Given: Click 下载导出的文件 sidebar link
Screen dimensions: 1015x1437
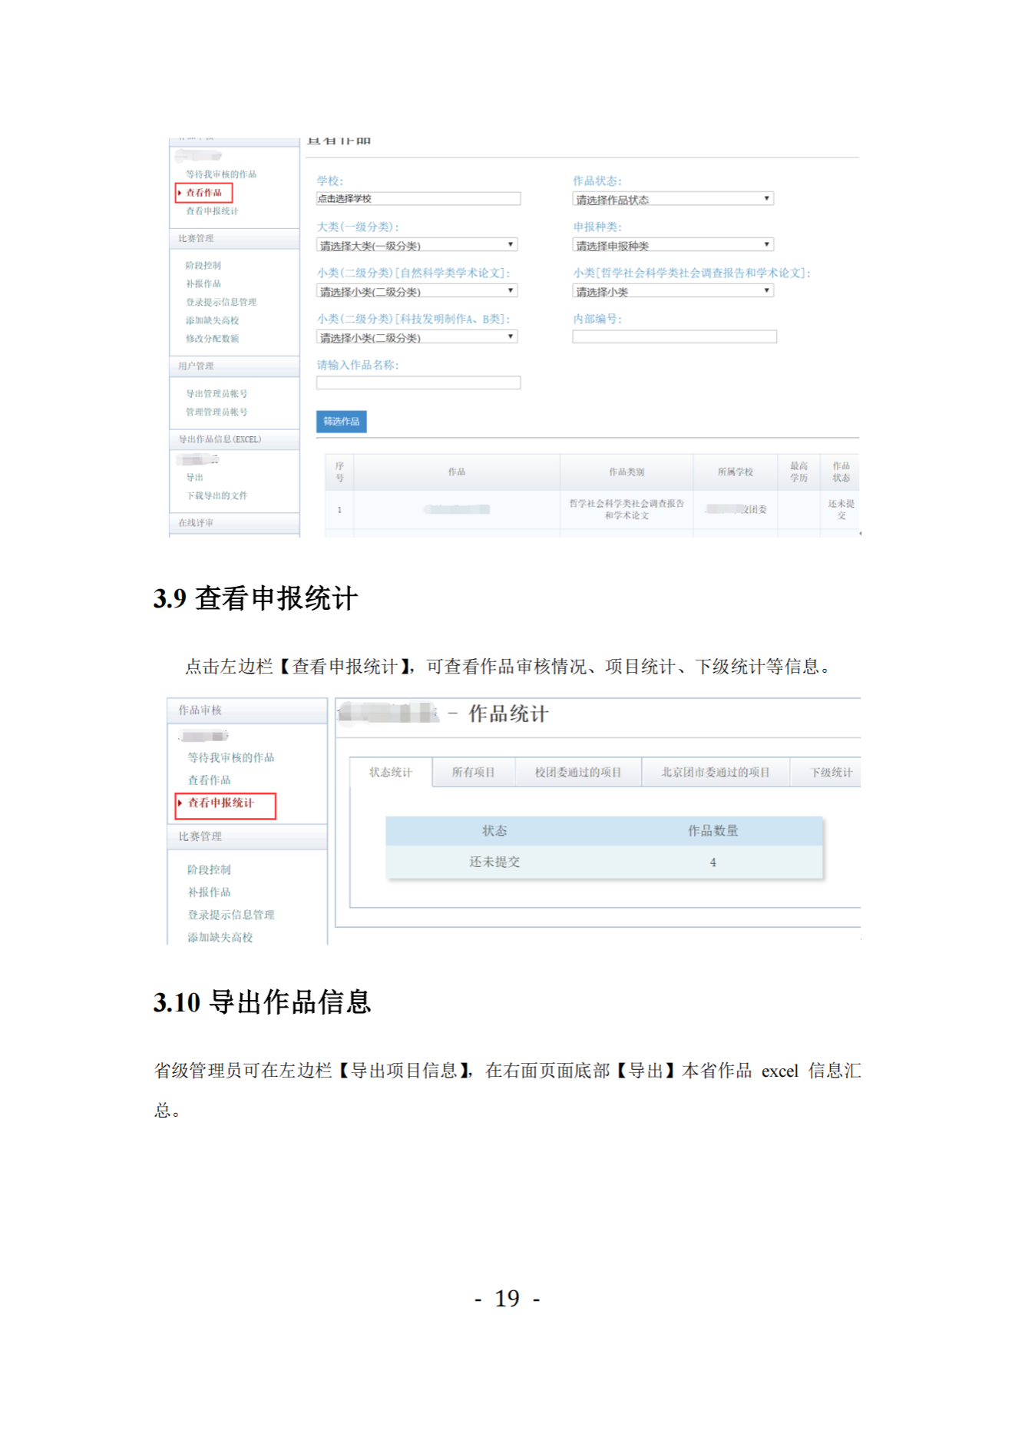Looking at the screenshot, I should (x=217, y=496).
